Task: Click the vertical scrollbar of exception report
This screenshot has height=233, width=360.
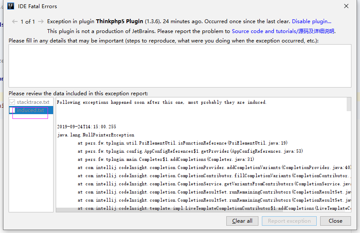Action: pos(349,104)
